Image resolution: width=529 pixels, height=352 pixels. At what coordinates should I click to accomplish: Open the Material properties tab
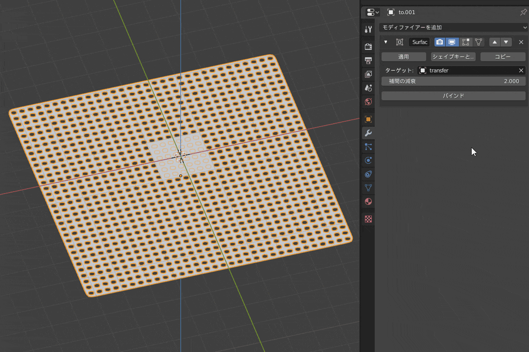click(368, 201)
